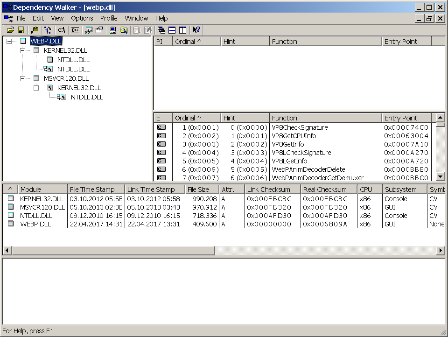Collapse KERNEL32.DLL node under WEBP.DLL
The height and width of the screenshot is (337, 448).
tap(22, 50)
